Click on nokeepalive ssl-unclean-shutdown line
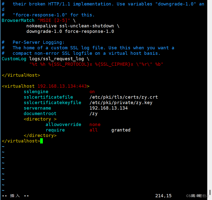Screen dimensions: 212x200 click(x=73, y=26)
